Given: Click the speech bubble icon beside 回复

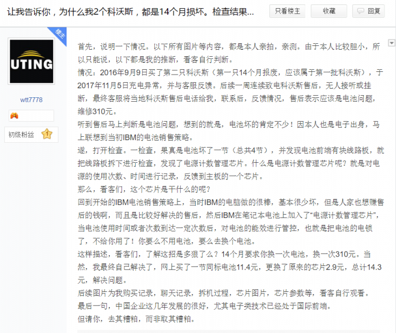Looking at the screenshot, I should [x=360, y=11].
